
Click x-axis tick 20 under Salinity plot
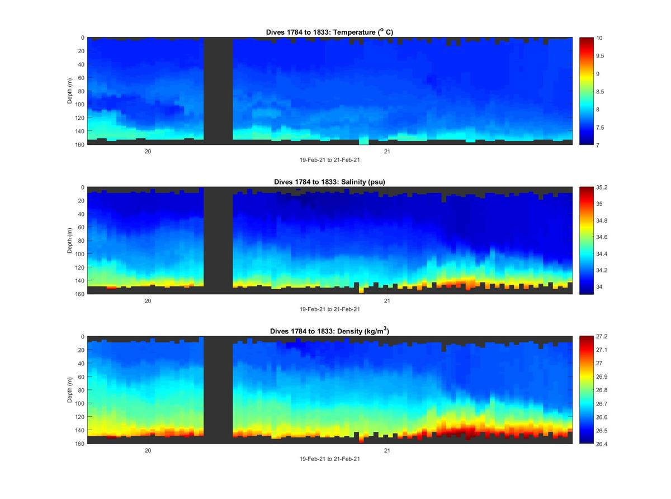pyautogui.click(x=148, y=300)
